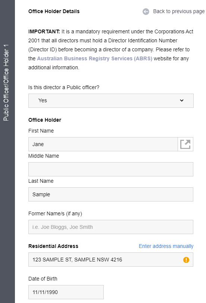Click the Date of Birth field
This screenshot has width=206, height=303.
coord(66,292)
